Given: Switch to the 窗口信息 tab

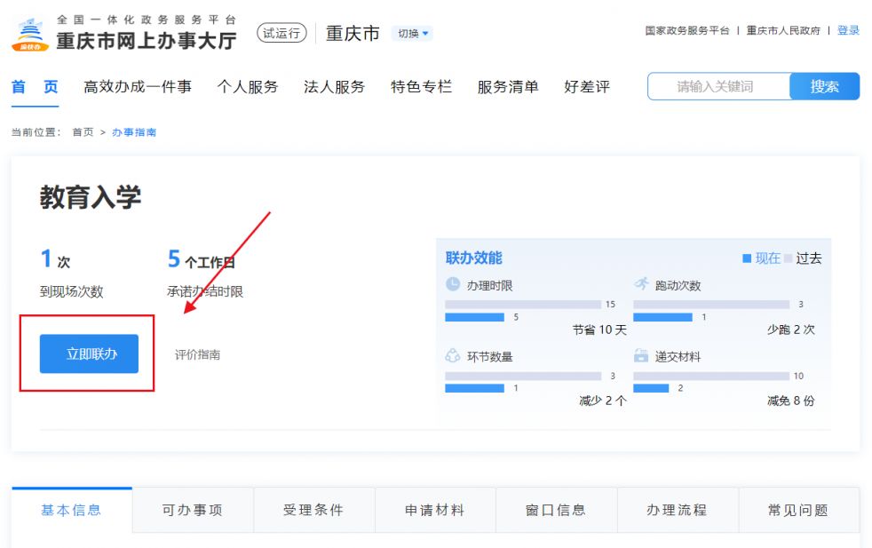Looking at the screenshot, I should pyautogui.click(x=556, y=510).
